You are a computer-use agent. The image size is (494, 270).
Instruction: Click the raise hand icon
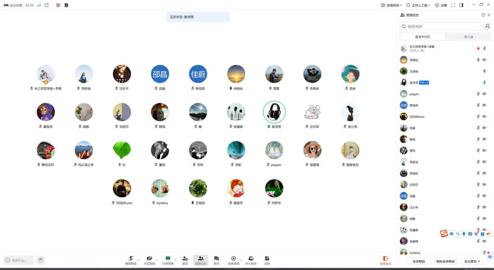pos(41,260)
